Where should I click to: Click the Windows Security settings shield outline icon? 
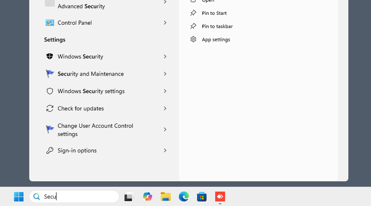click(50, 91)
